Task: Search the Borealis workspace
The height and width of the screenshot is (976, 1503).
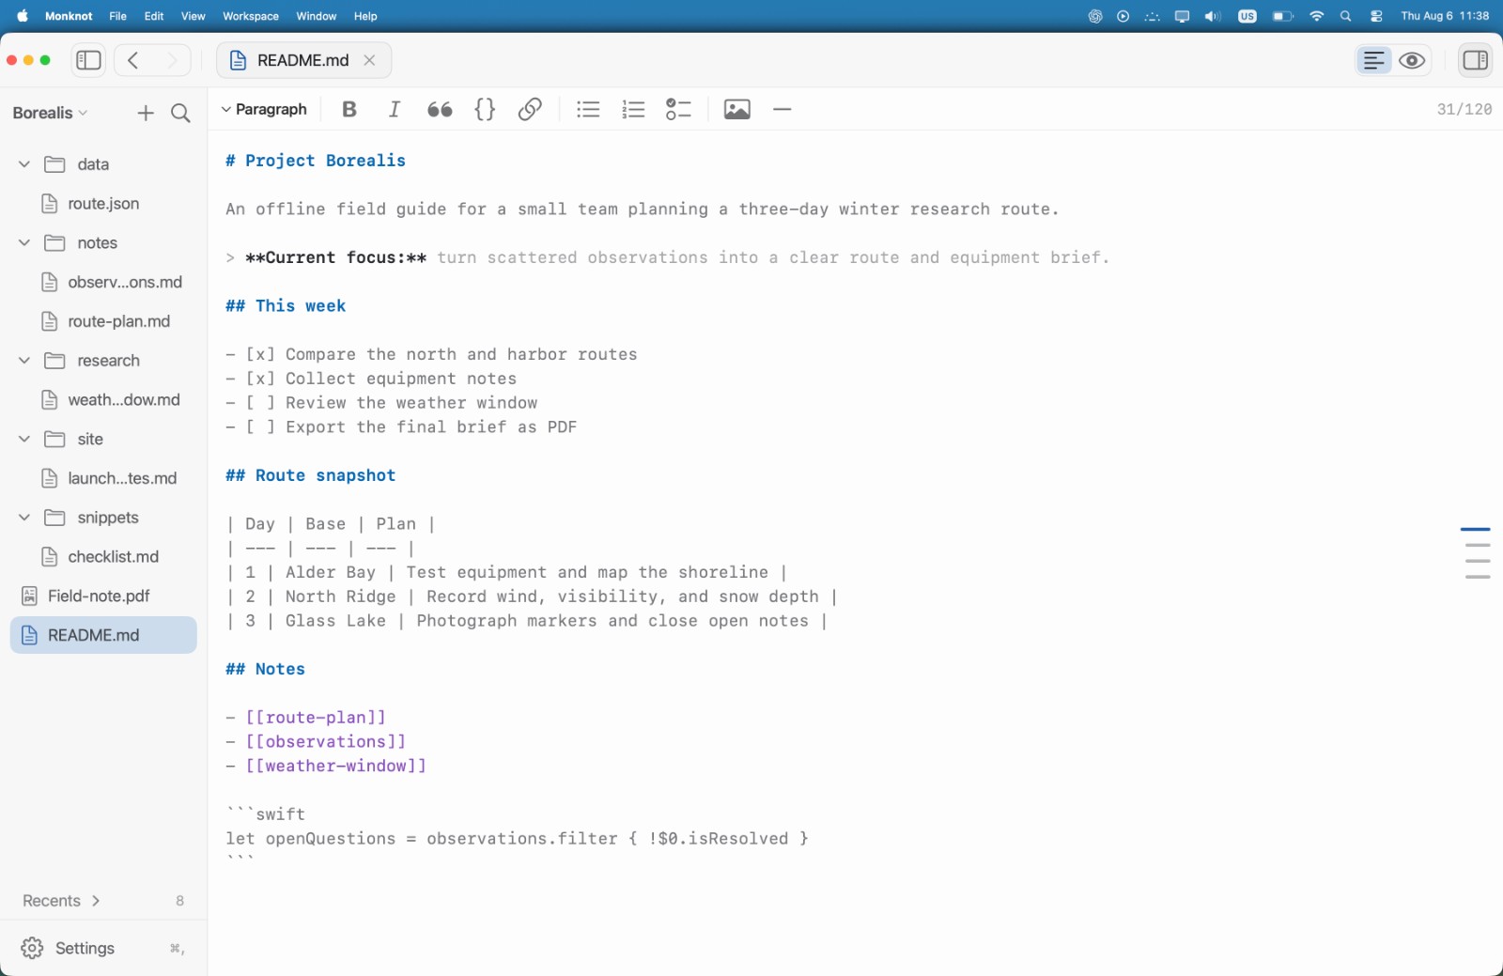Action: [180, 113]
